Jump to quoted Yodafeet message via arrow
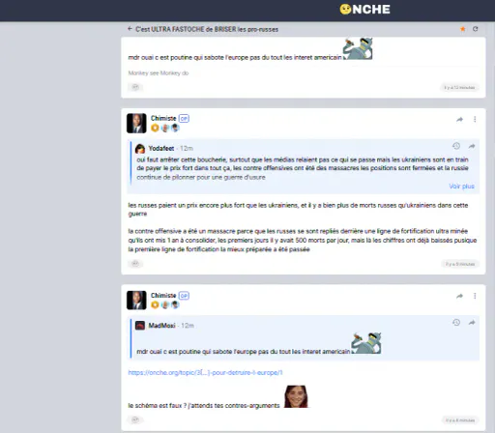Screen dimensions: 495x433 tap(472, 146)
